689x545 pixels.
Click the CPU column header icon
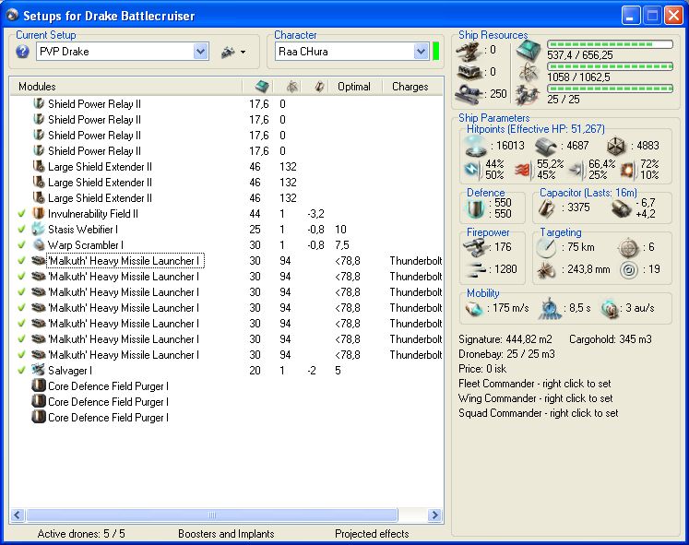(260, 87)
